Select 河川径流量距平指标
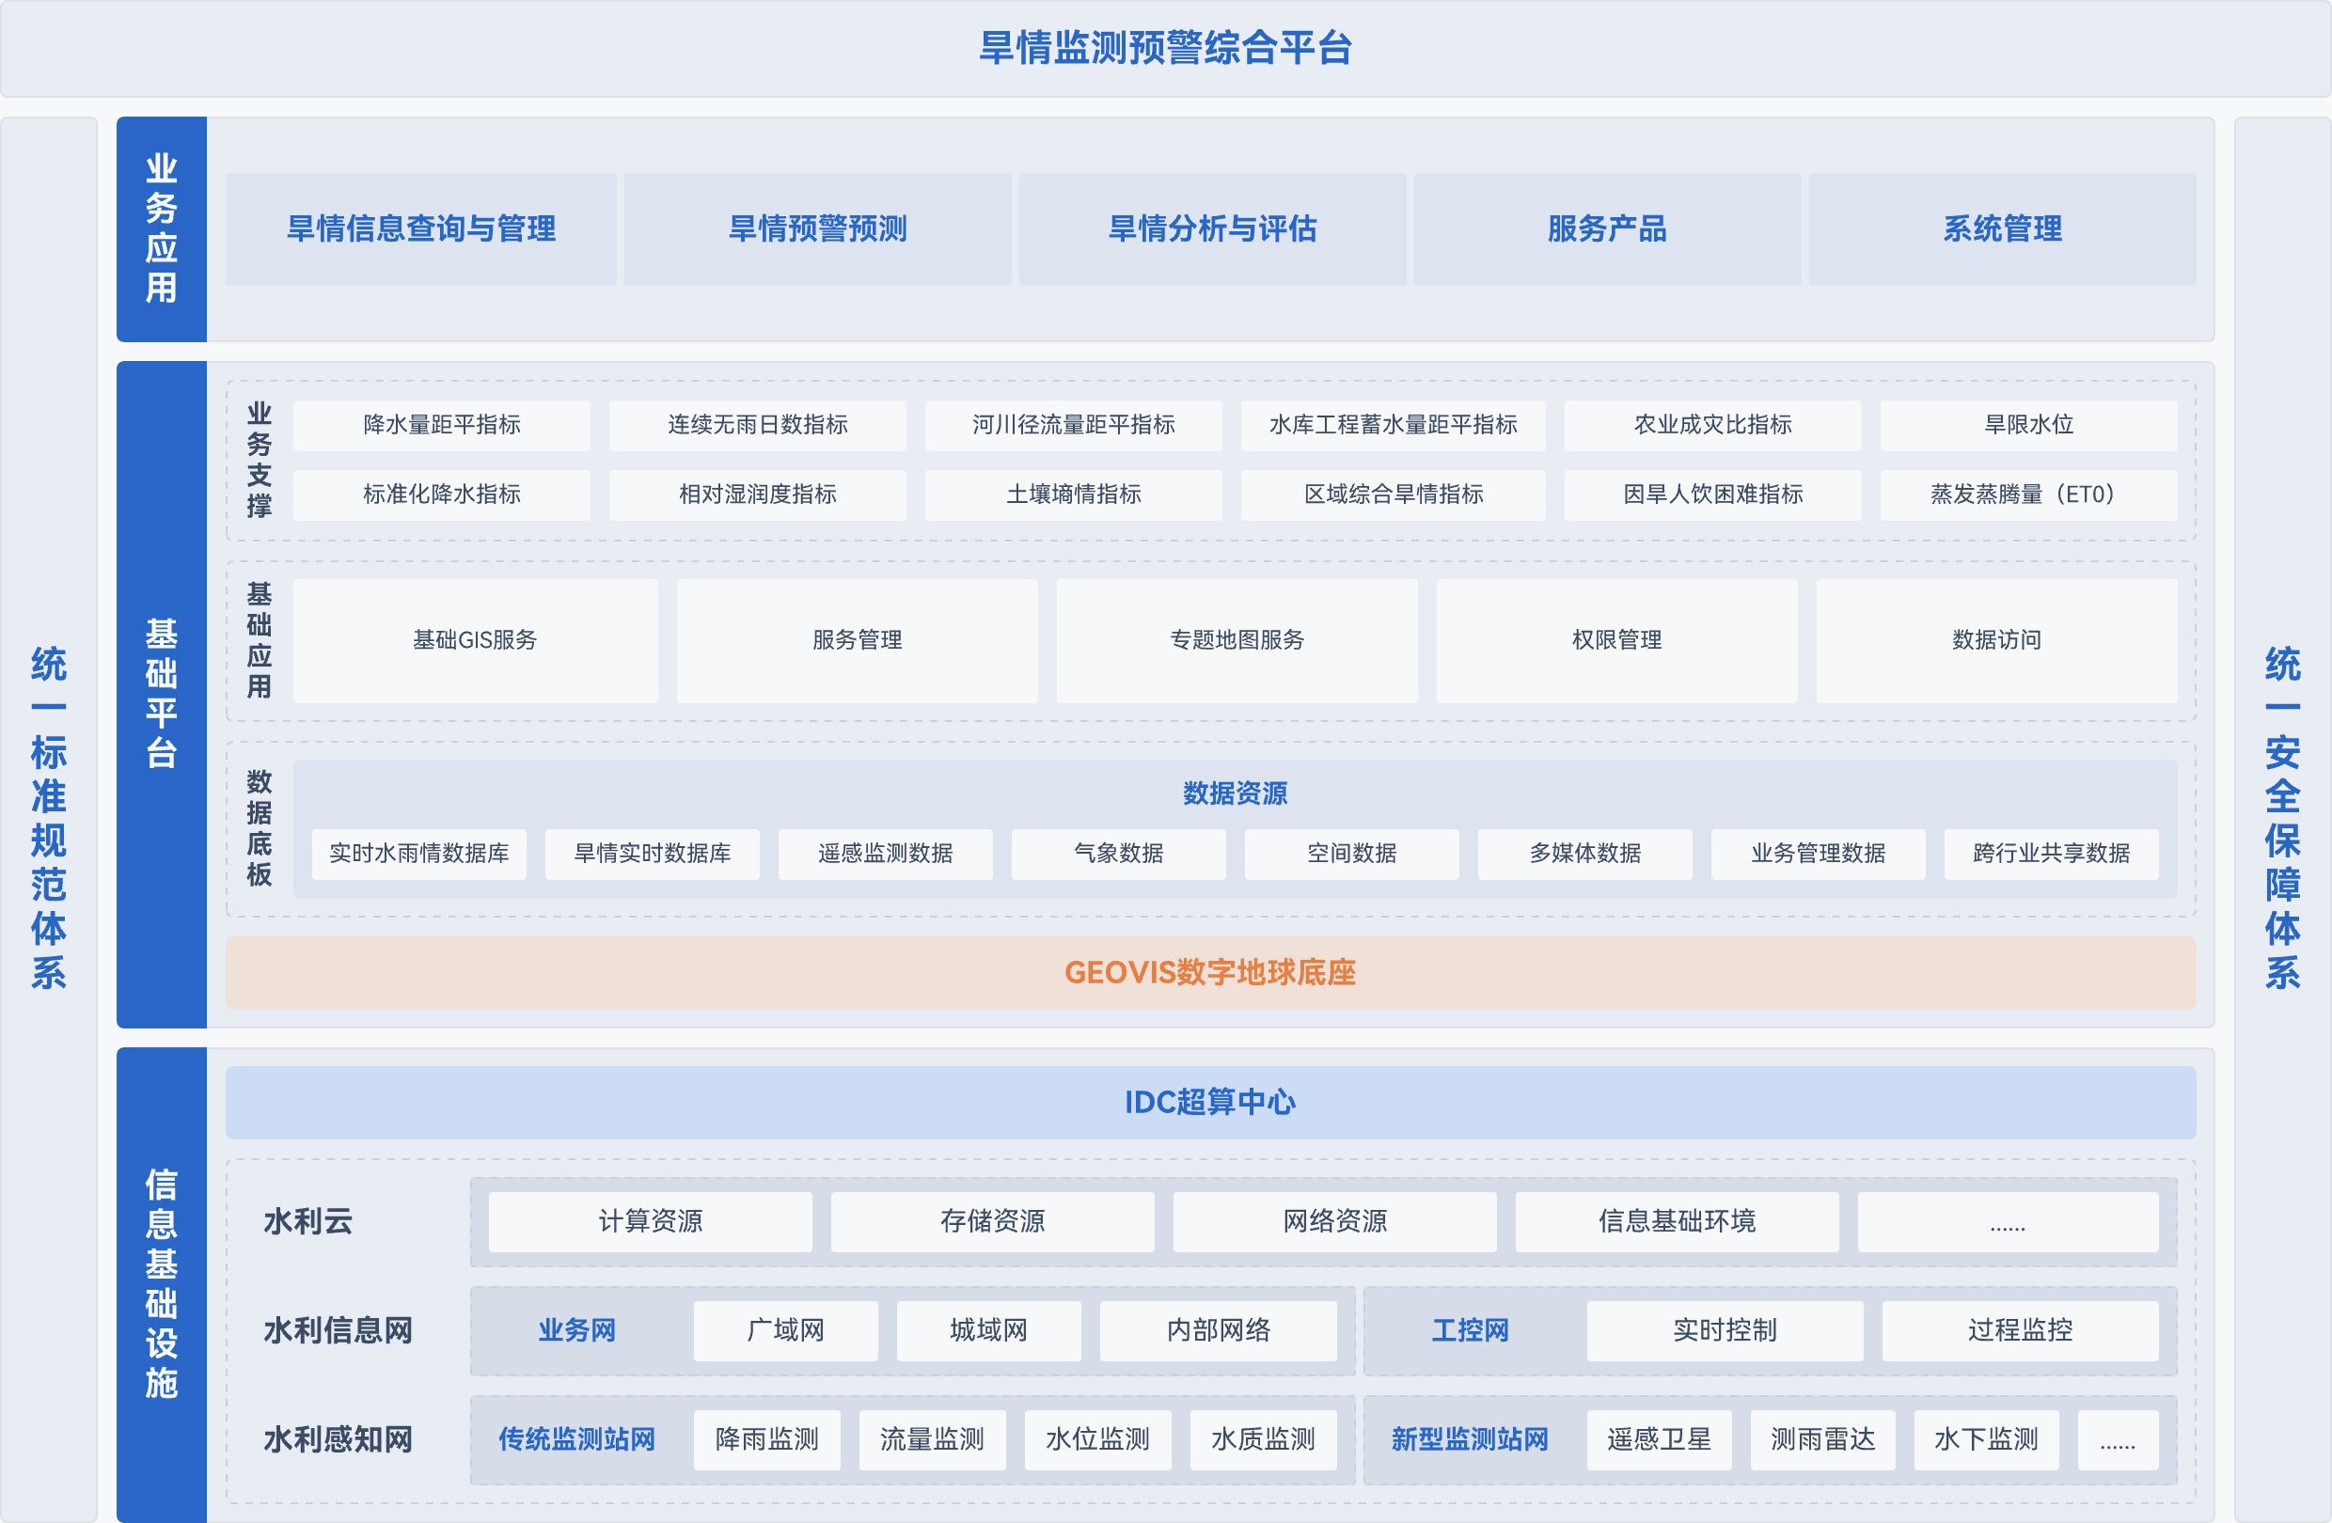The image size is (2332, 1523). 1073,425
